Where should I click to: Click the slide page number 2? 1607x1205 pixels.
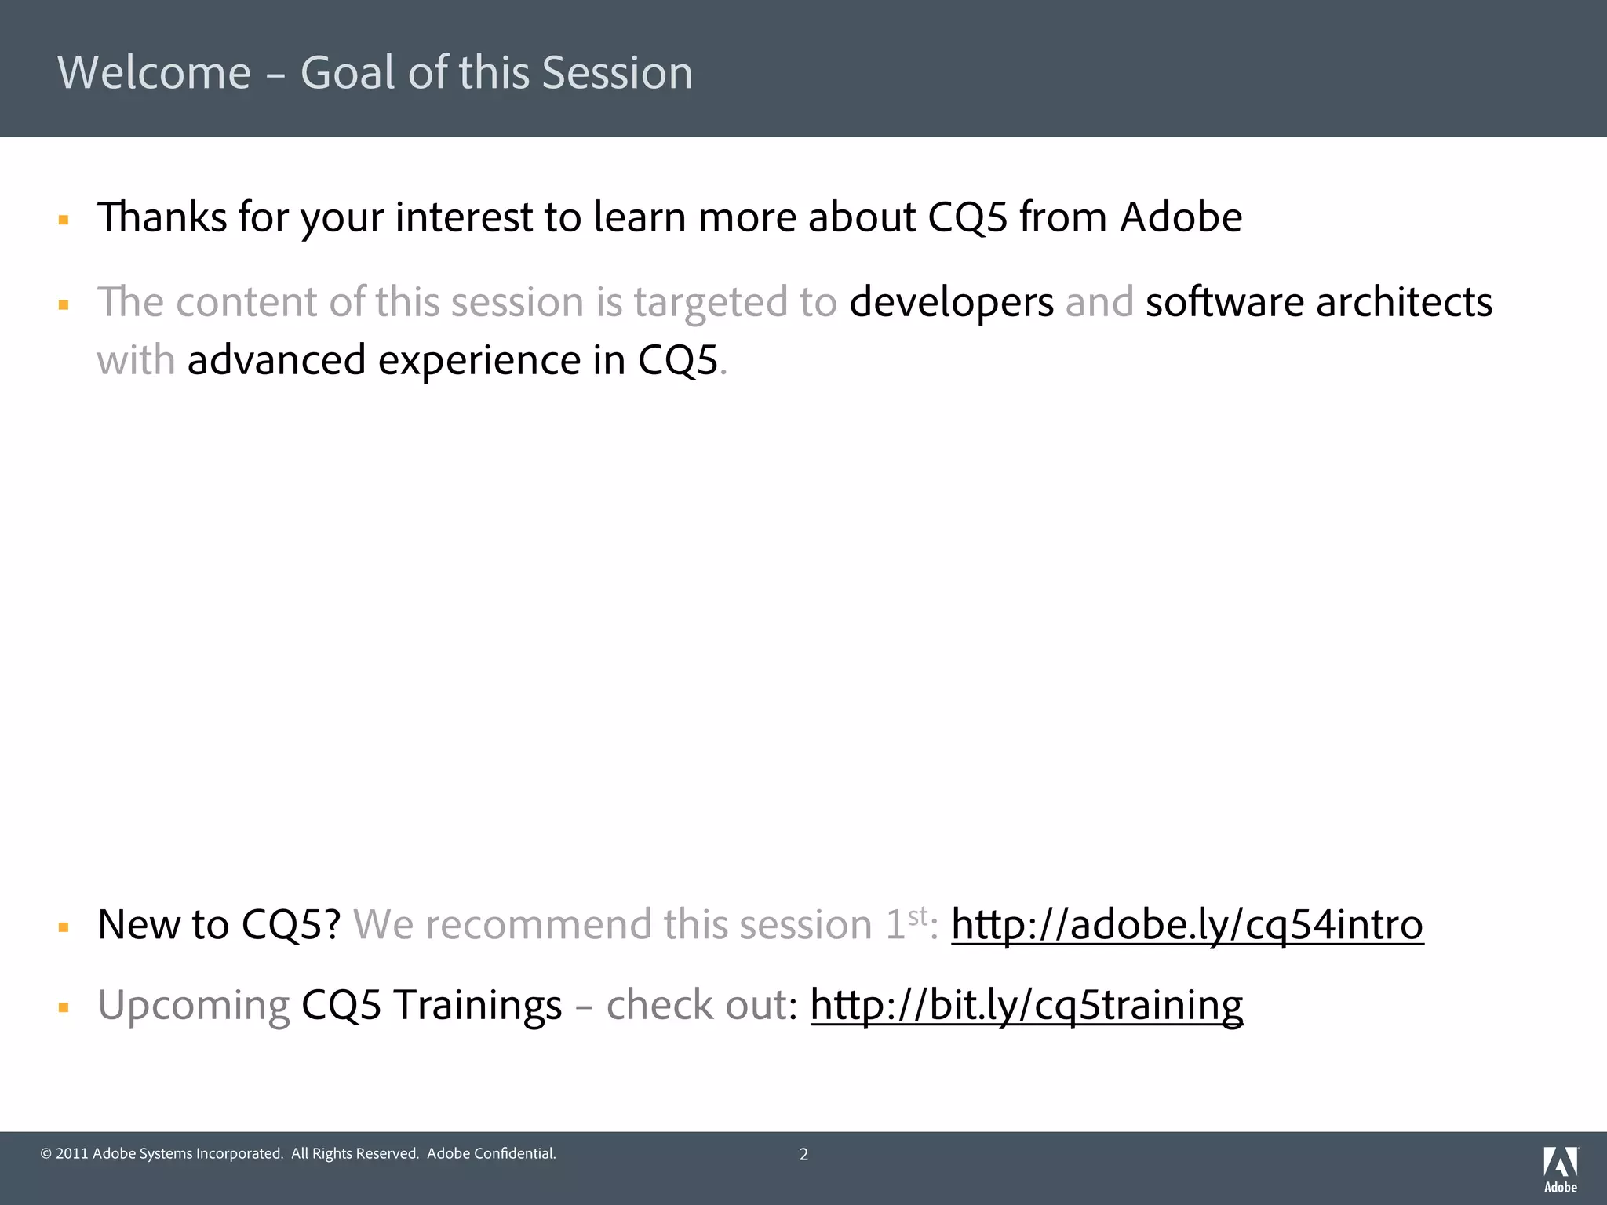[803, 1154]
